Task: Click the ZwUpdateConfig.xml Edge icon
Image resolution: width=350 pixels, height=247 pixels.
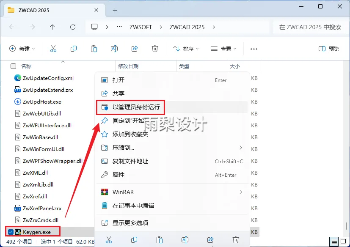Action: coord(18,78)
